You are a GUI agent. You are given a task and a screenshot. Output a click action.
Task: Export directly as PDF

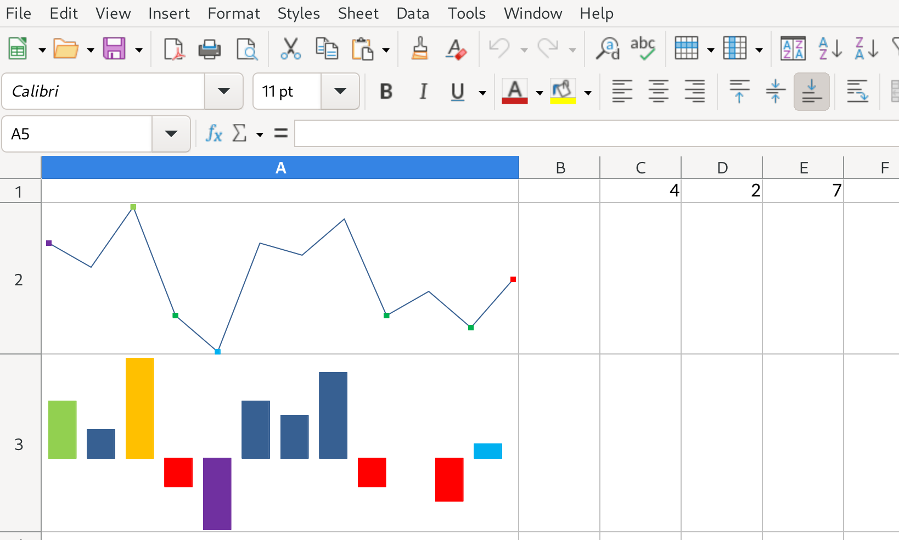(173, 49)
